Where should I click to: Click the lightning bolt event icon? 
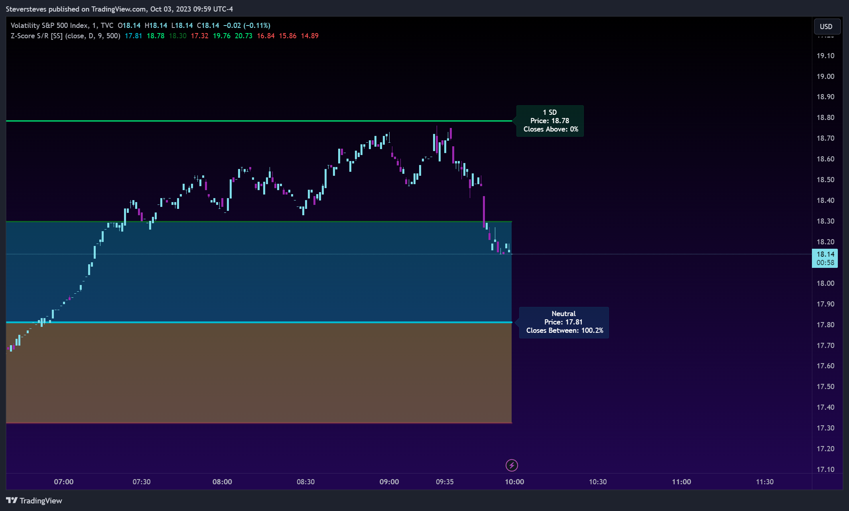tap(512, 465)
